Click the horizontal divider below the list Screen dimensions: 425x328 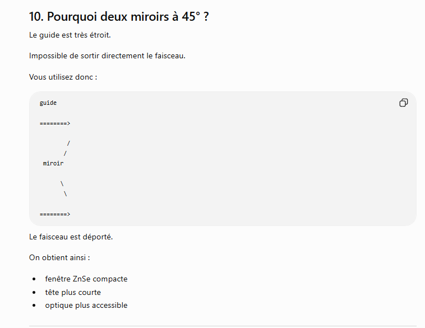coord(223,326)
